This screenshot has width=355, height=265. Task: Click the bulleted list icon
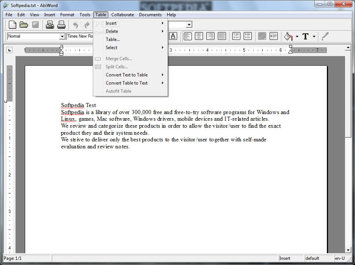tap(248, 36)
